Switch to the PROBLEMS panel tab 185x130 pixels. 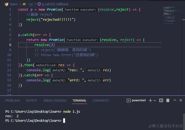pos(13,100)
